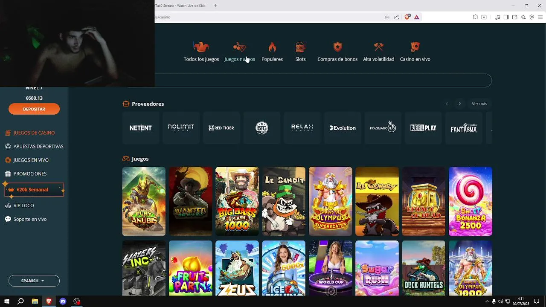Open the Todos los juegos category
546x307 pixels.
[201, 52]
